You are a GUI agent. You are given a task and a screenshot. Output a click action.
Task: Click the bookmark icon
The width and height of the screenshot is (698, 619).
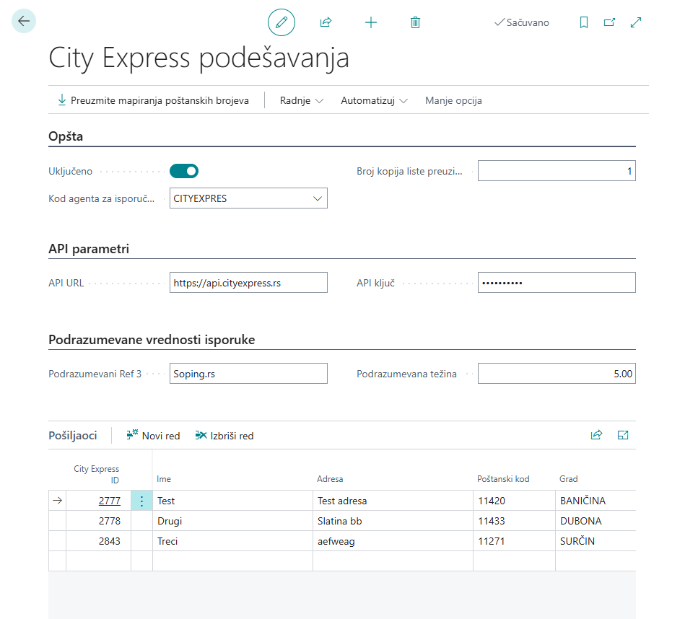(584, 22)
